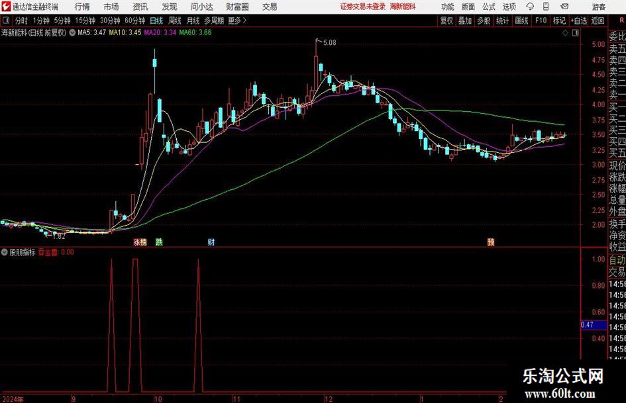This screenshot has width=626, height=403.
Task: Click the month 10 marker on time axis
Action: point(158,399)
